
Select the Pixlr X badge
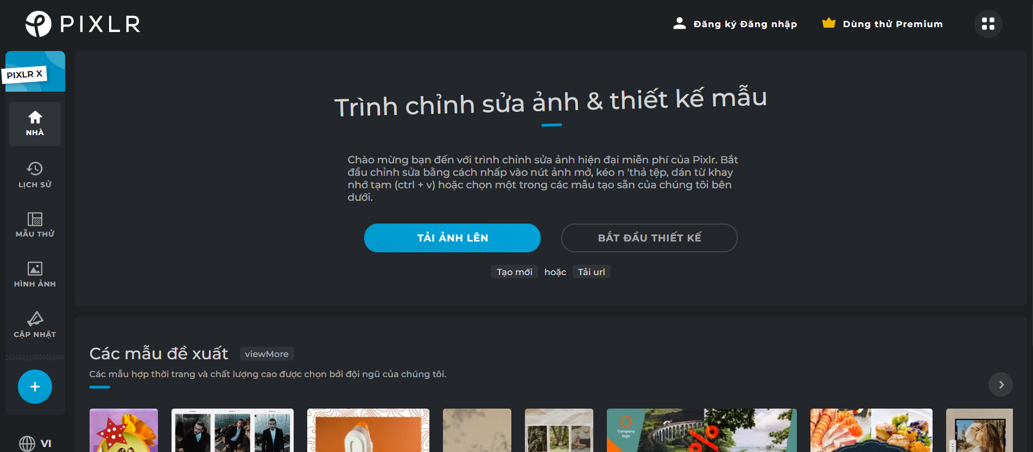tap(25, 74)
